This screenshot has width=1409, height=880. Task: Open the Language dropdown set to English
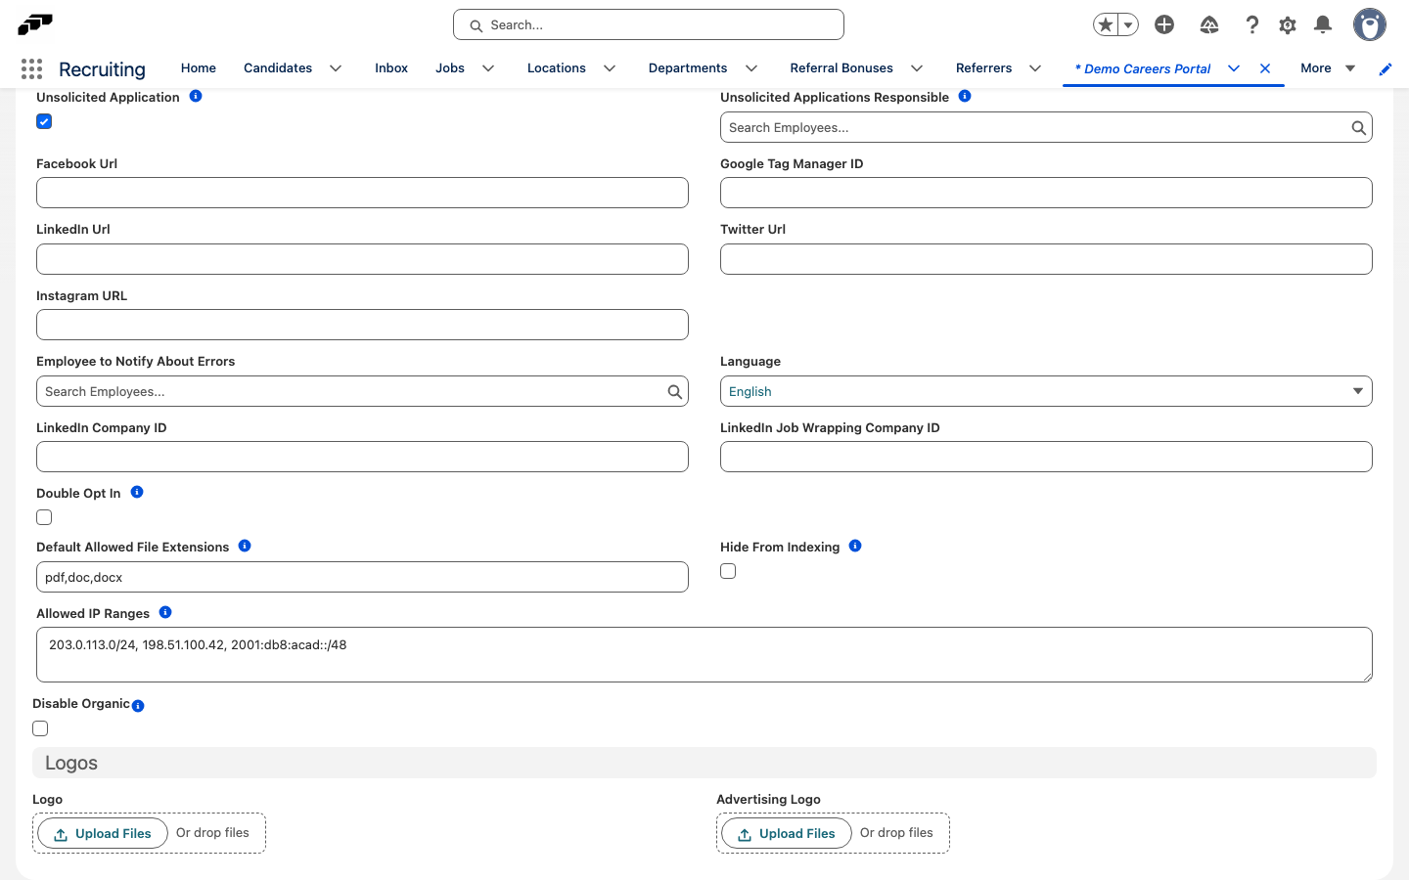point(1046,391)
